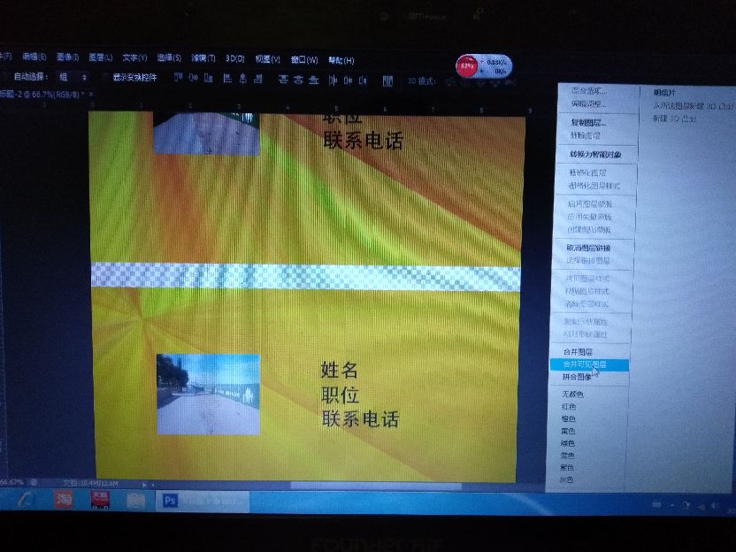This screenshot has width=736, height=552.
Task: Select the distribute horizontal centers icon
Action: tap(346, 80)
